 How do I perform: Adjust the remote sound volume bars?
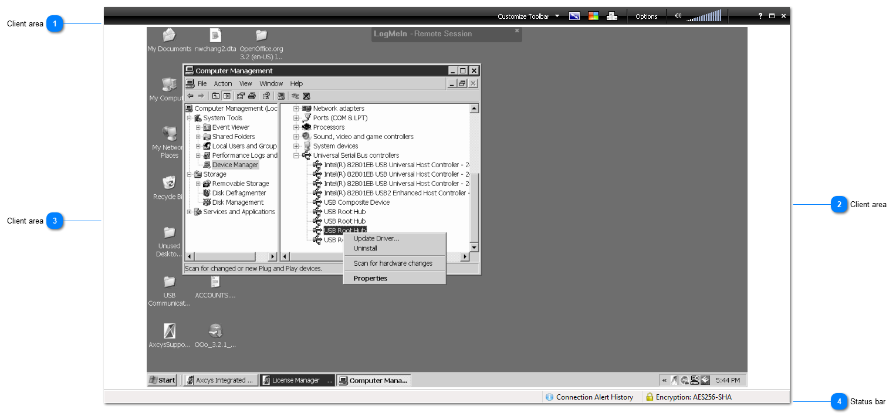coord(704,16)
